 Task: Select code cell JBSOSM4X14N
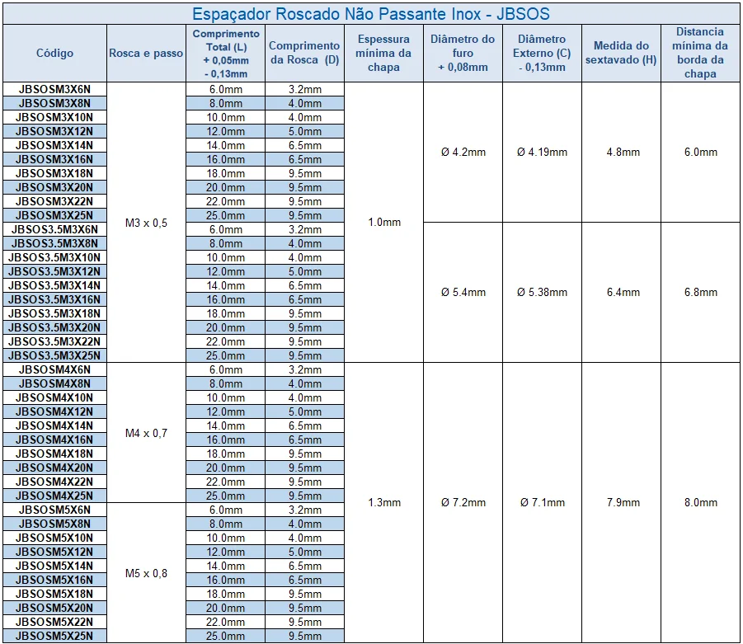(55, 425)
